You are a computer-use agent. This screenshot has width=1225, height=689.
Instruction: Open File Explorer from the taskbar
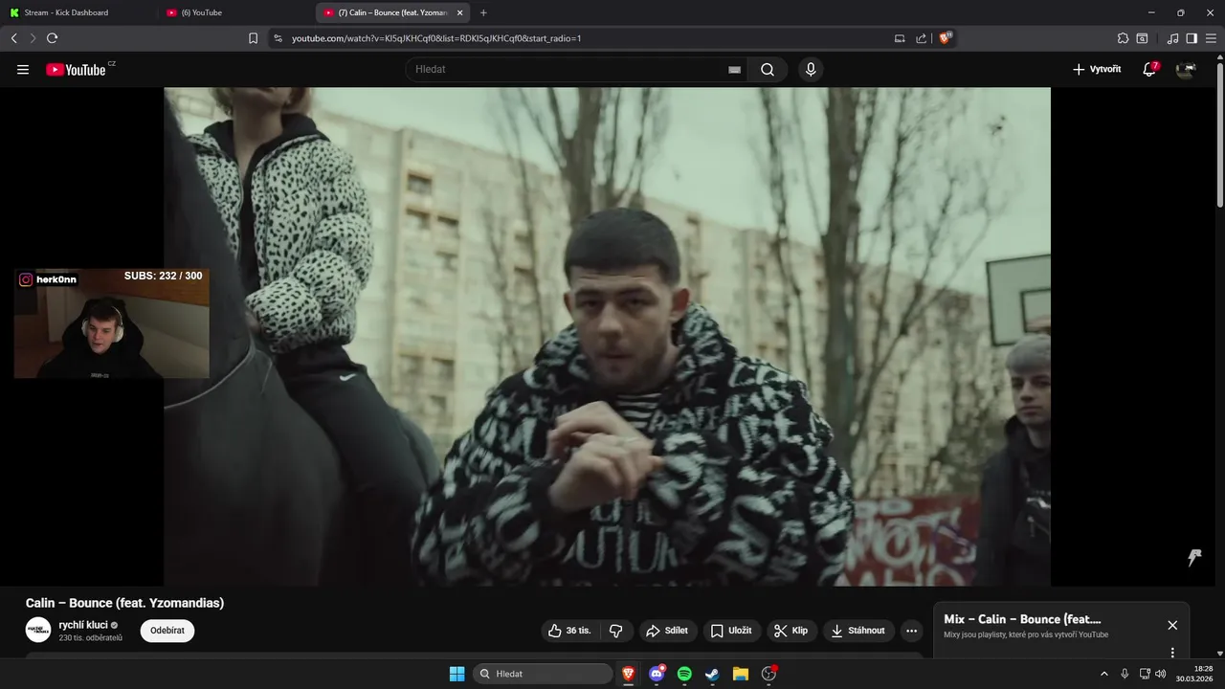click(x=740, y=674)
